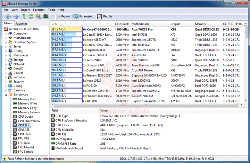The height and width of the screenshot is (163, 250).
Task: Collapse the Benchmark tree node
Action: pyautogui.click(x=6, y=95)
